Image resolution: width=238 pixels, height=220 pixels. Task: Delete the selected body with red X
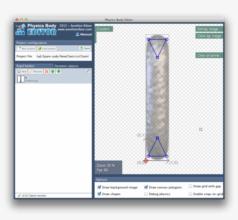(x=46, y=71)
